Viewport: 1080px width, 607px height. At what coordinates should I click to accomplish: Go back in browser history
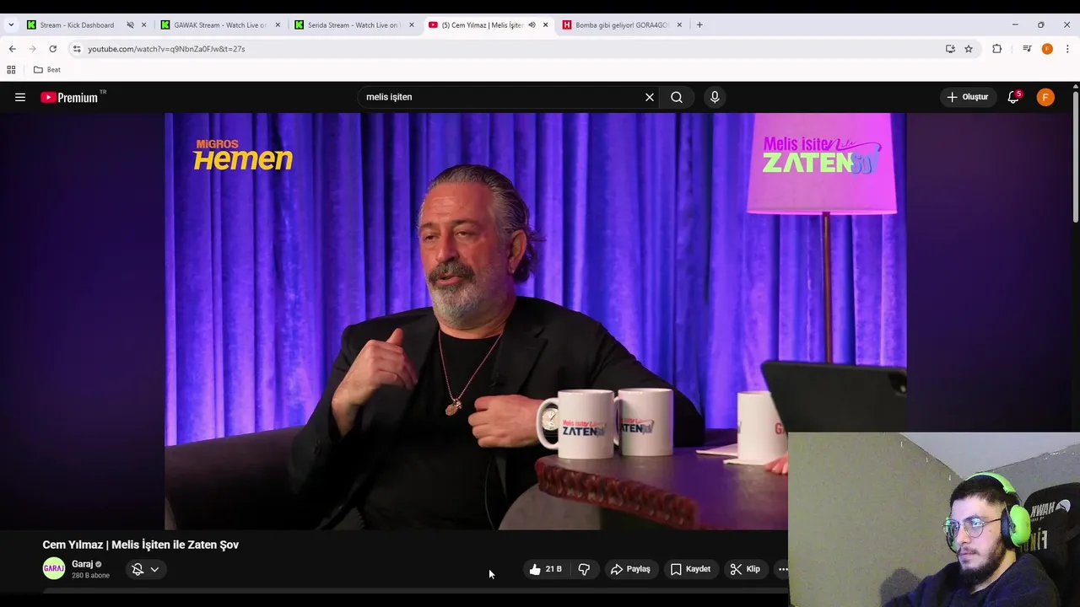[x=12, y=49]
